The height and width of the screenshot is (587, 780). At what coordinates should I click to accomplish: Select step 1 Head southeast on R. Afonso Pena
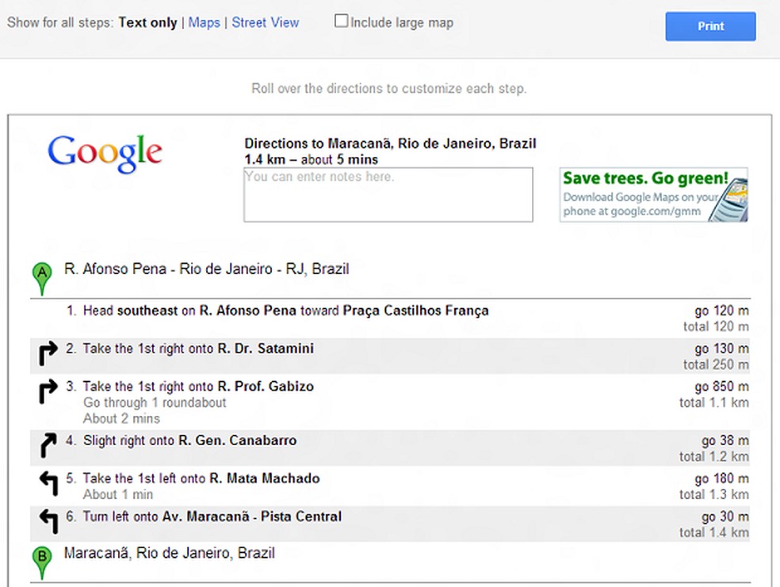(x=285, y=311)
